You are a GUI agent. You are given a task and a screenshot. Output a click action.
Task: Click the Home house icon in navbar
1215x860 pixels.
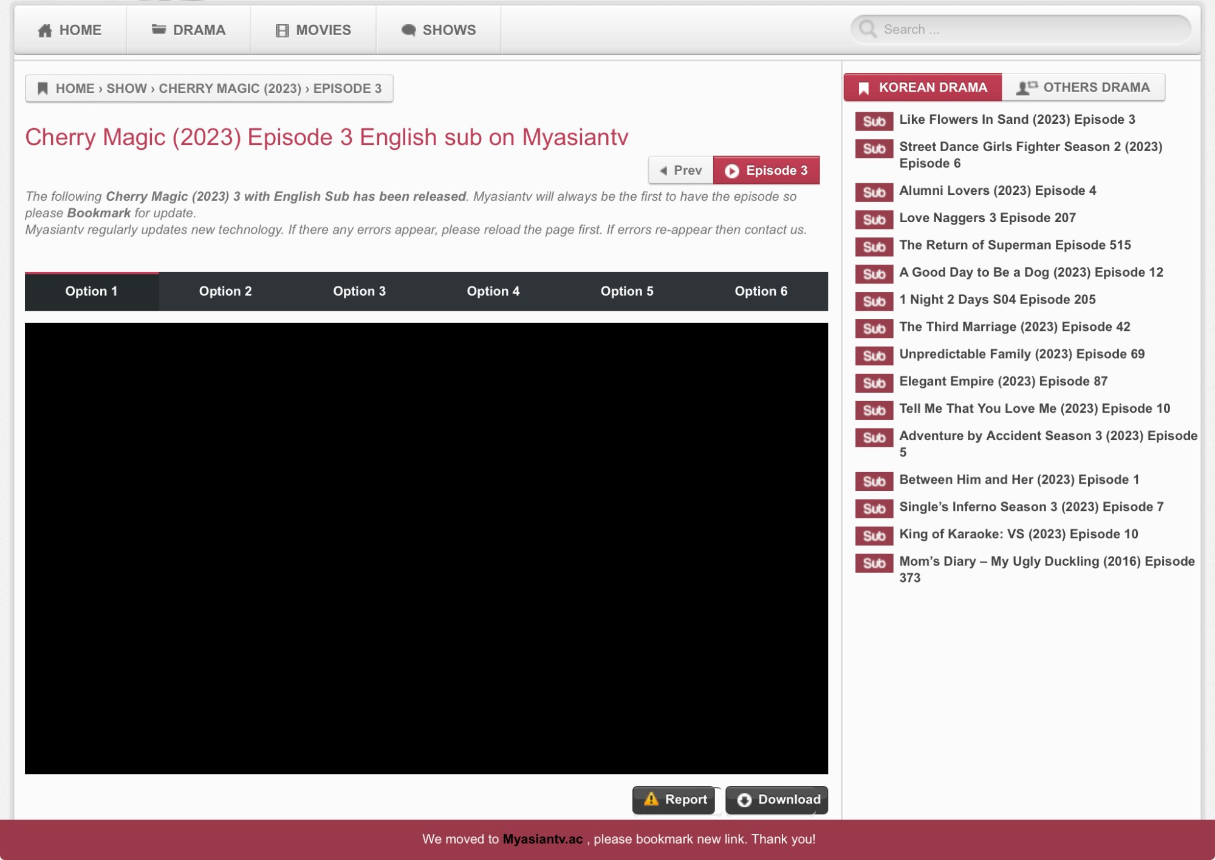pyautogui.click(x=45, y=30)
